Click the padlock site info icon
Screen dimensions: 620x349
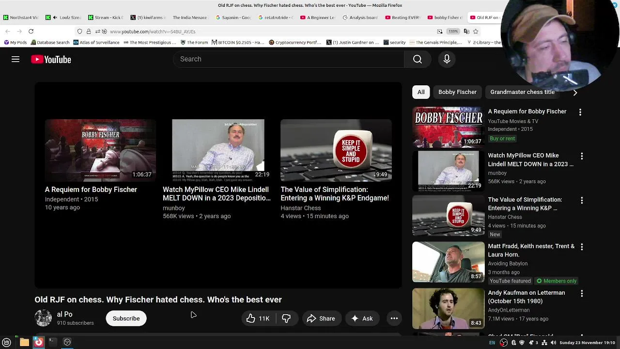(89, 32)
